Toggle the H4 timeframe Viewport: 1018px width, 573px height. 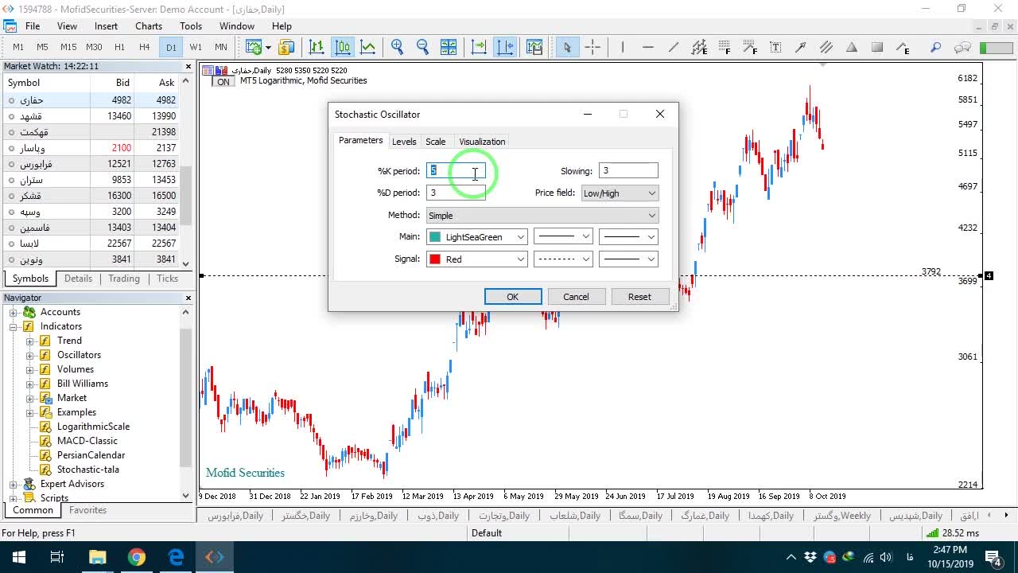(144, 47)
